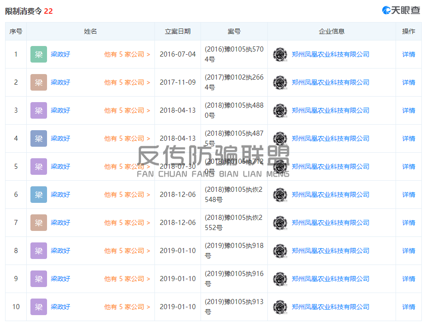This screenshot has height=322, width=426.
Task: Click the blue-gray 梁 avatar in row 4
Action: coord(39,138)
